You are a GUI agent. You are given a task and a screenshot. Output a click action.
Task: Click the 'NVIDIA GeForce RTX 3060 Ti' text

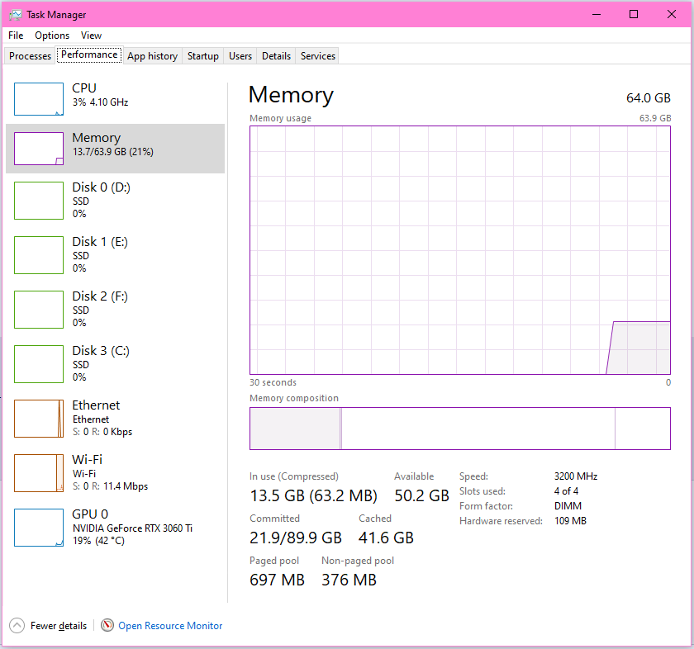point(132,528)
